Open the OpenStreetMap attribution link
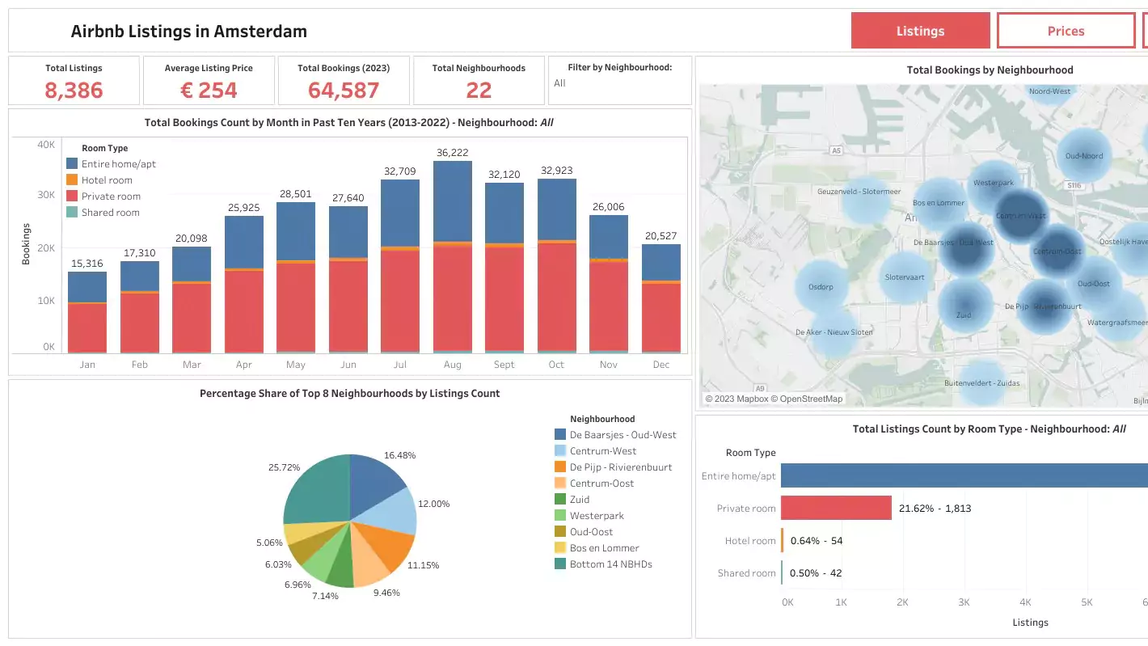 point(808,399)
